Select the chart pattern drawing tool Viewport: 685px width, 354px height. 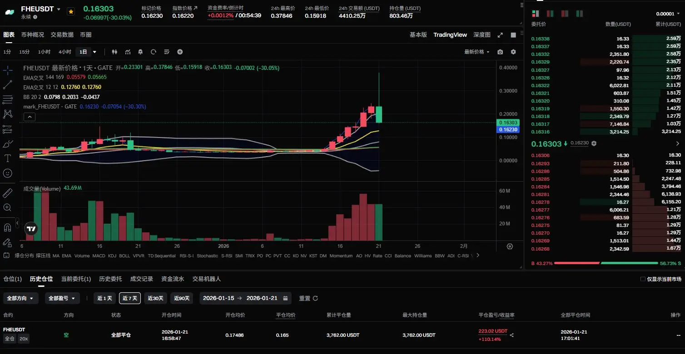pyautogui.click(x=8, y=114)
